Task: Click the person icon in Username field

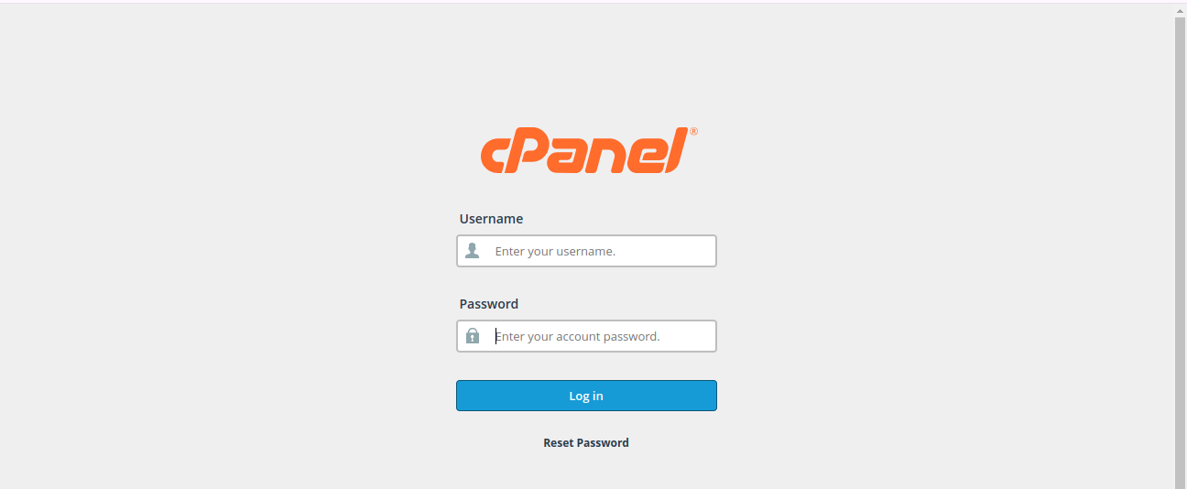Action: (x=473, y=251)
